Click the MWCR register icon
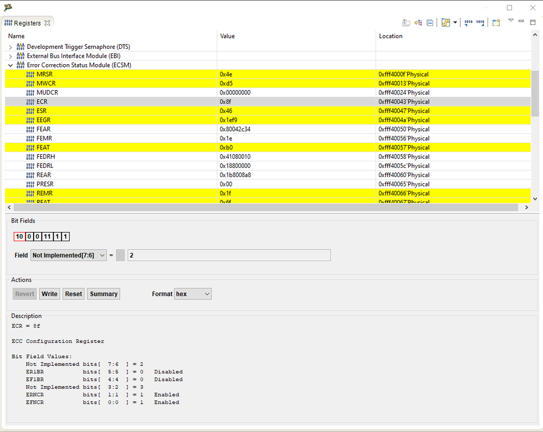This screenshot has width=543, height=432. point(30,84)
